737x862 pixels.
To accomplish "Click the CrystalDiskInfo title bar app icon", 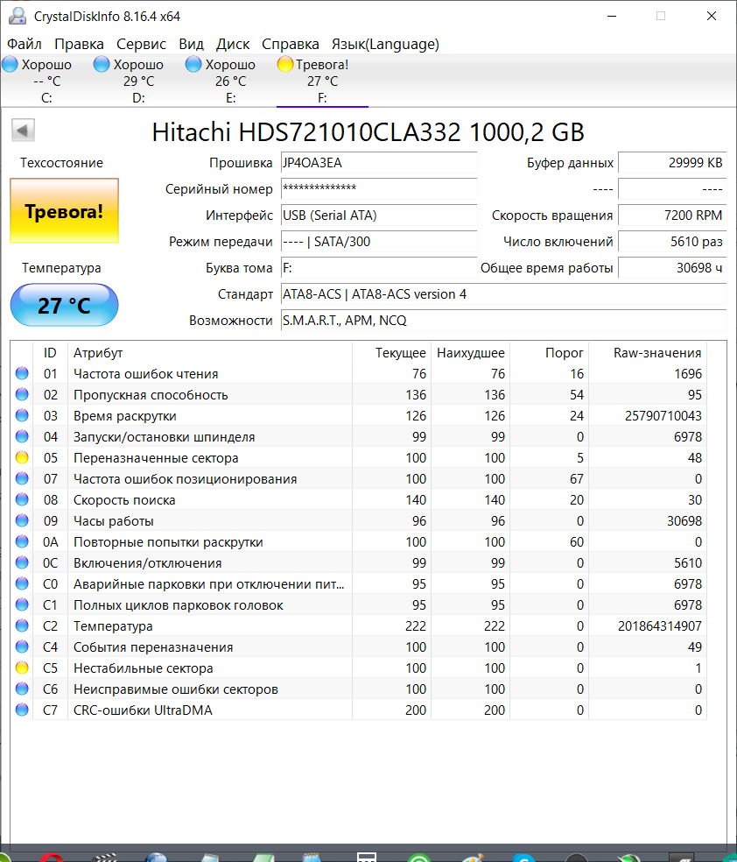I will (x=17, y=16).
